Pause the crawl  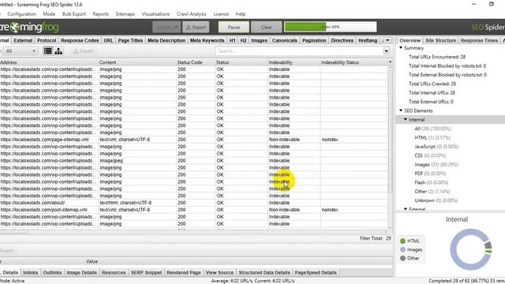234,28
